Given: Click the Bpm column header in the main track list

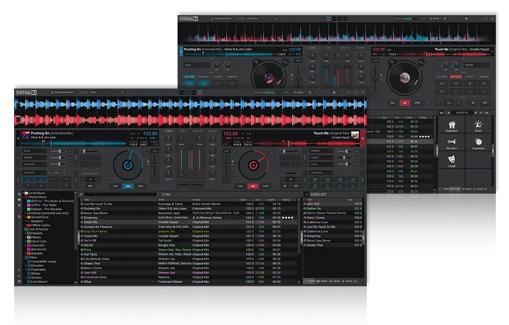Looking at the screenshot, I should [243, 200].
